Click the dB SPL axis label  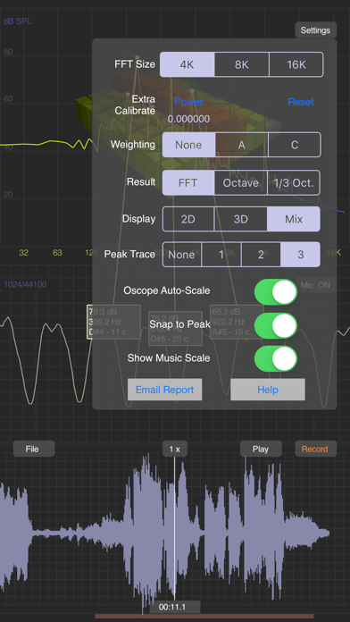point(18,21)
